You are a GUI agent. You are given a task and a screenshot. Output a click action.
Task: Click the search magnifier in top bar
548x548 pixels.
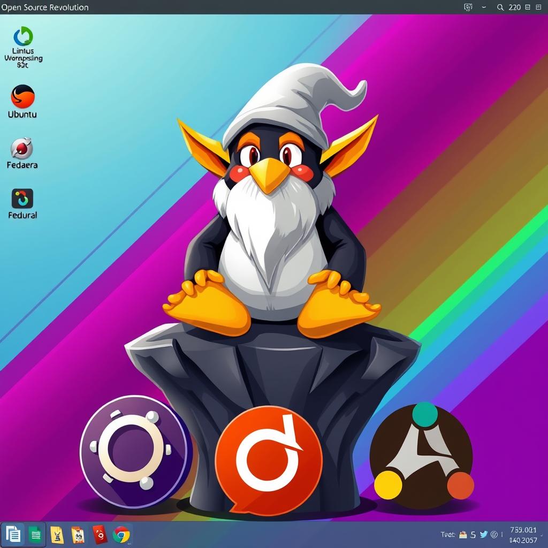point(500,7)
